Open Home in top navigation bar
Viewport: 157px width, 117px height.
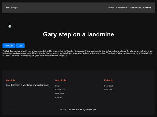(111, 8)
